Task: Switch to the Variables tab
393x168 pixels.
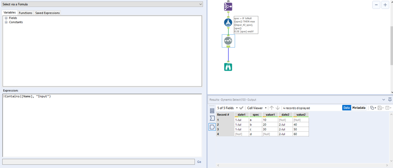Action: 10,13
